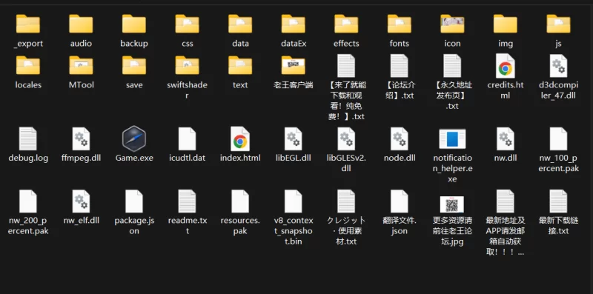Select credits.html Chrome file icon
The height and width of the screenshot is (294, 593).
click(506, 66)
